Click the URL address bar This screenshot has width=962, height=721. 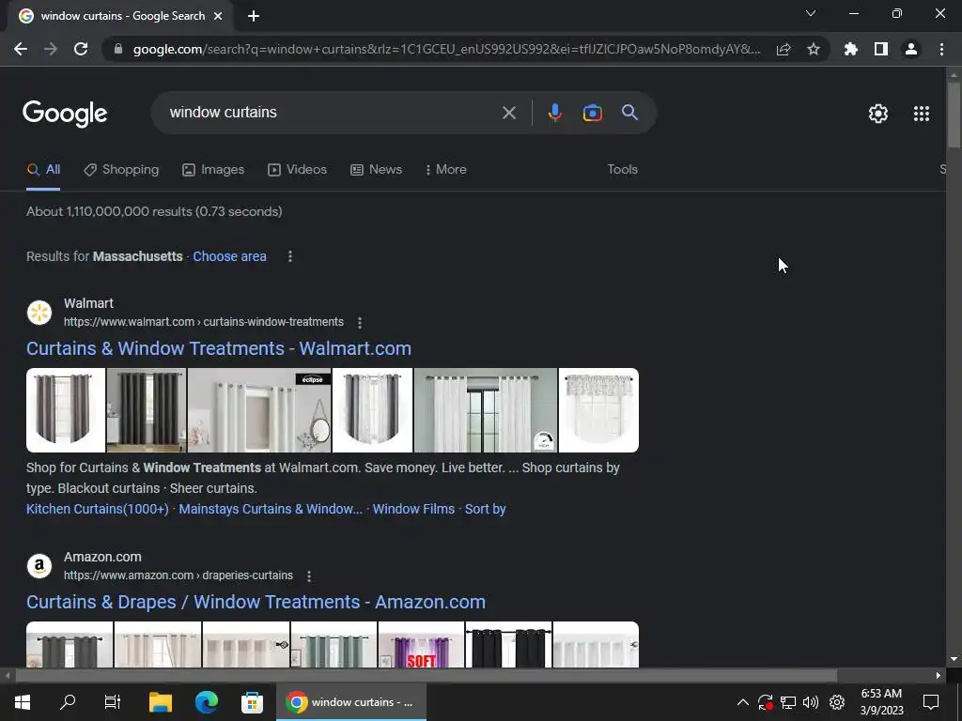pos(446,49)
